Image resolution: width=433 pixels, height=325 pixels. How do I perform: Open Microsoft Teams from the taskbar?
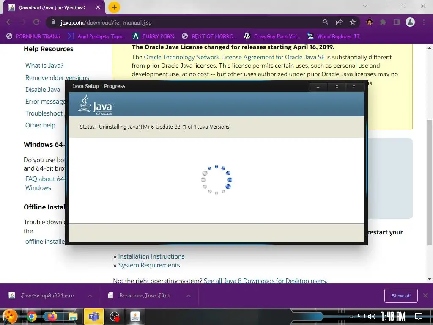pyautogui.click(x=93, y=317)
